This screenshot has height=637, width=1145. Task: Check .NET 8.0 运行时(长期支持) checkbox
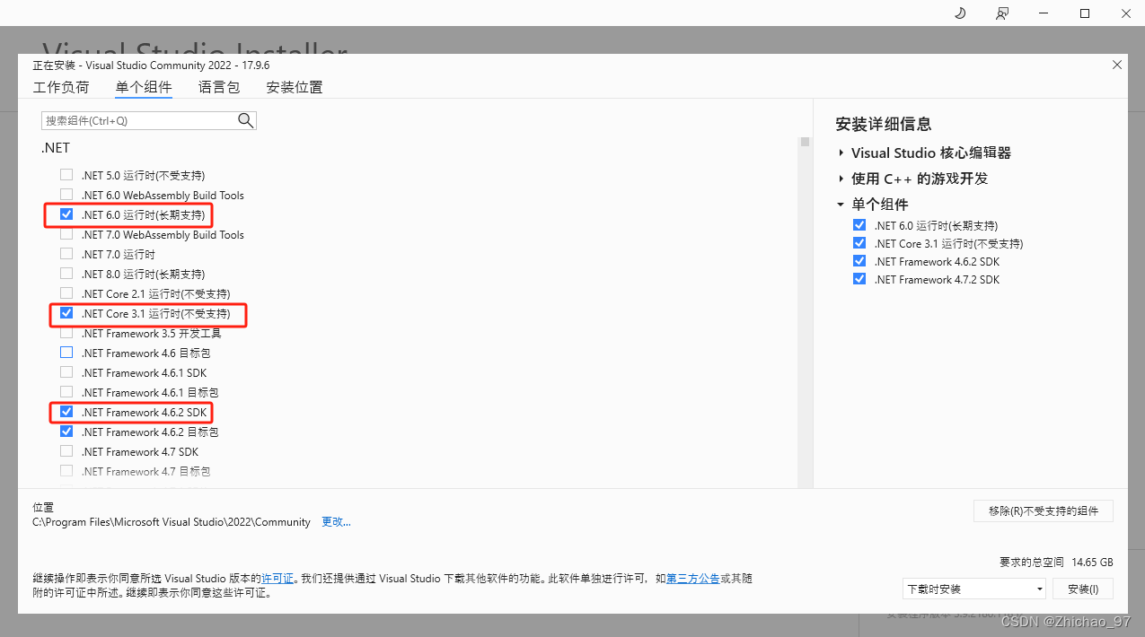point(66,274)
